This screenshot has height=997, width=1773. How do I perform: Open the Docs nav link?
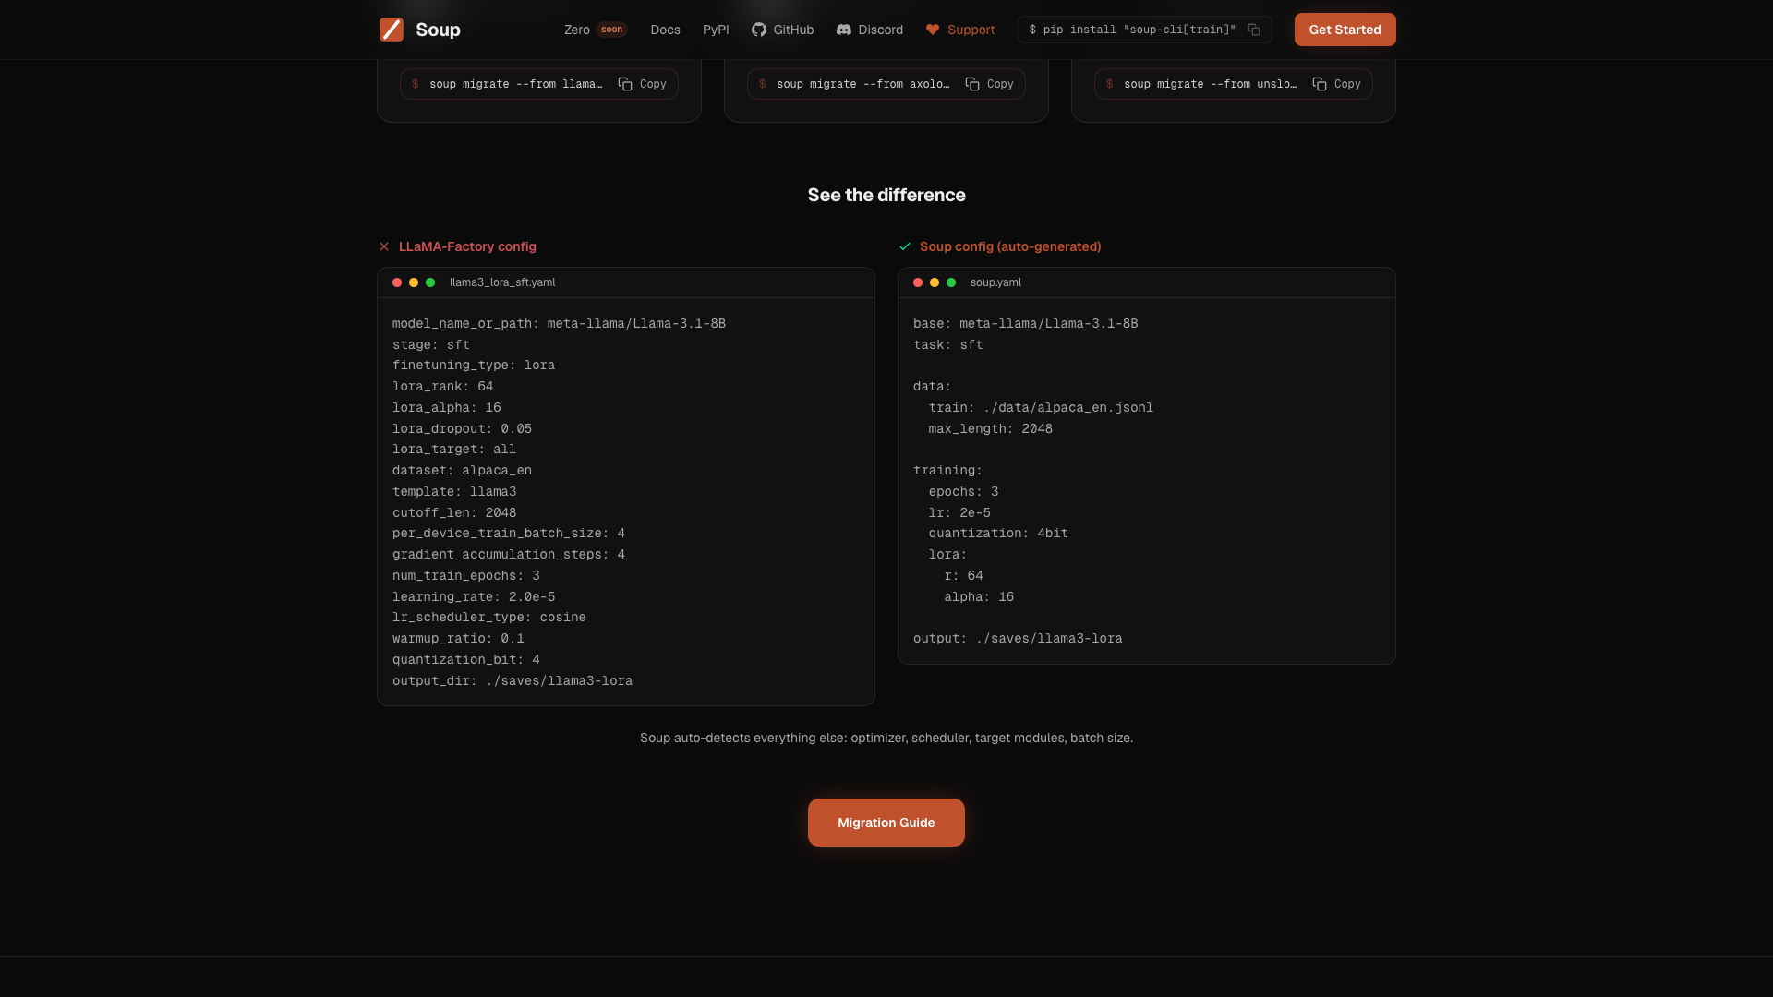(x=665, y=30)
